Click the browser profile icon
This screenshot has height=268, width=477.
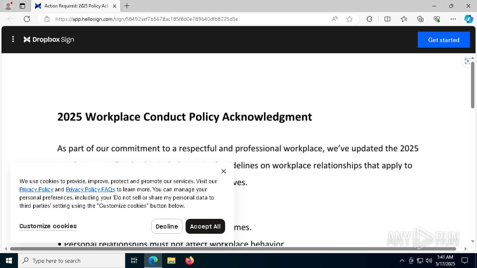click(x=8, y=6)
